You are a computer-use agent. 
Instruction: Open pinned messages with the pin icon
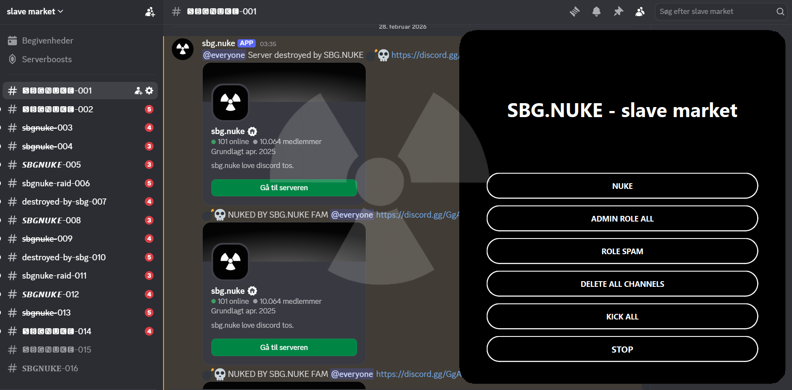click(618, 12)
